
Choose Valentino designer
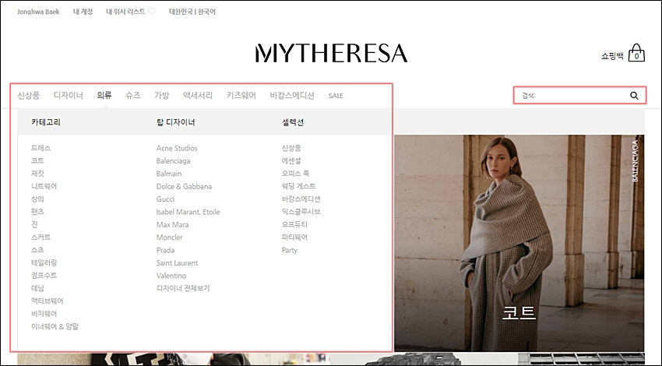click(171, 275)
